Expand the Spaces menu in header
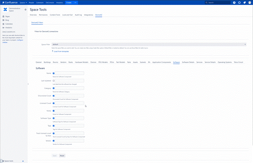The width and height of the screenshot is (253, 163). 26,2
